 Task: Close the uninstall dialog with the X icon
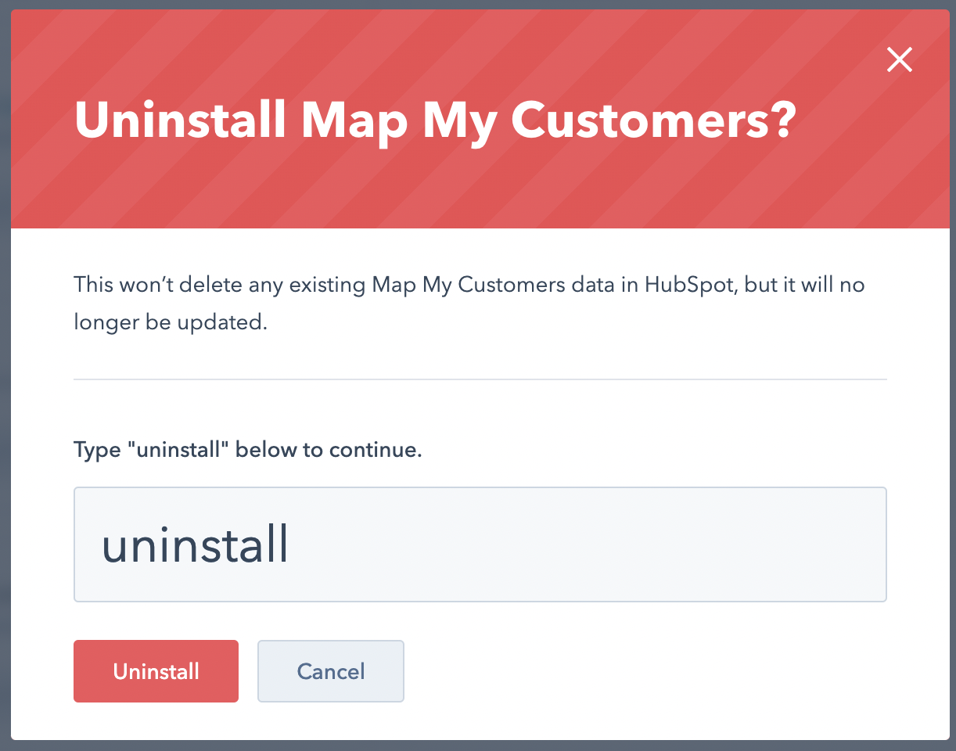tap(900, 59)
